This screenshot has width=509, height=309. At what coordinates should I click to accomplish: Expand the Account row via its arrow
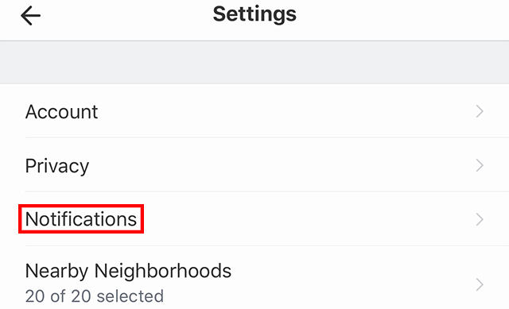(x=480, y=111)
